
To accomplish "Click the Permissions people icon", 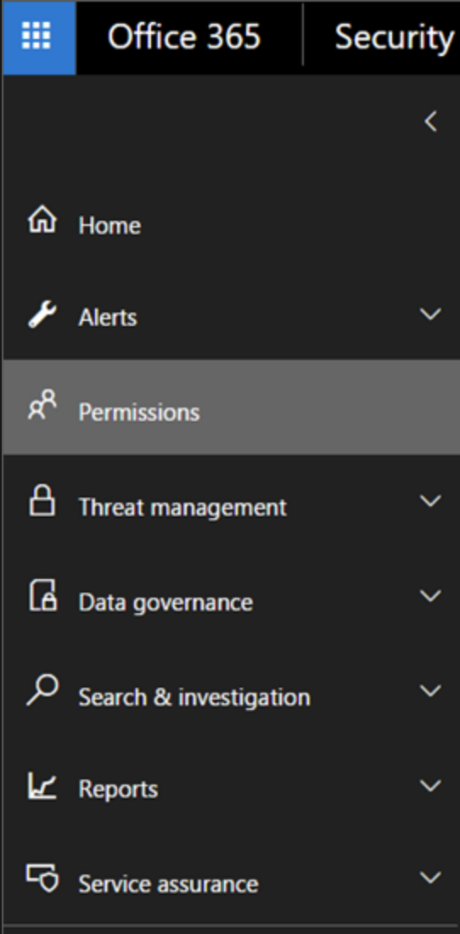I will 42,405.
